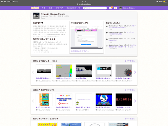Show next shared projects with right arrow
168x126 pixels.
pos(135,72)
